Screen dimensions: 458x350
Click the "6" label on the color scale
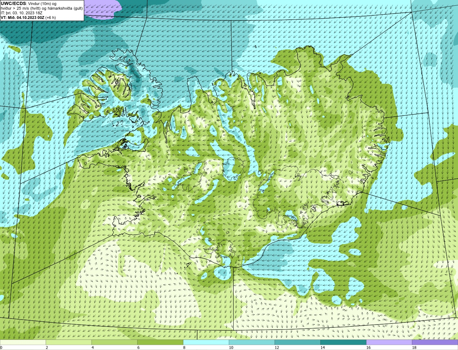tap(138, 347)
